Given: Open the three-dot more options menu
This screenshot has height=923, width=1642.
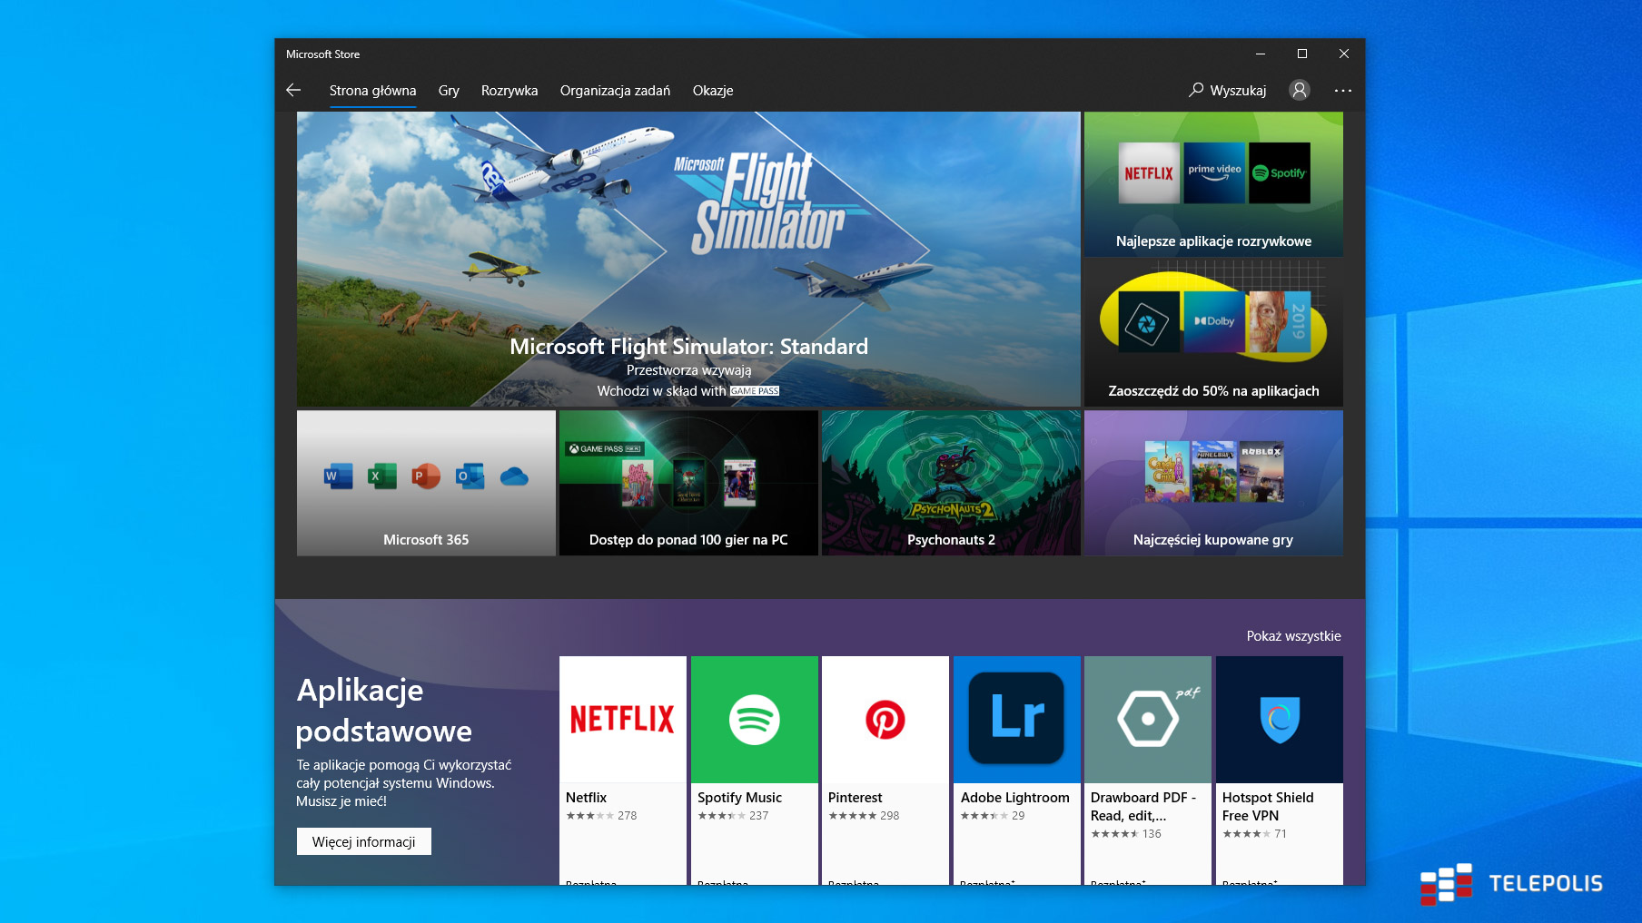Looking at the screenshot, I should (1343, 90).
